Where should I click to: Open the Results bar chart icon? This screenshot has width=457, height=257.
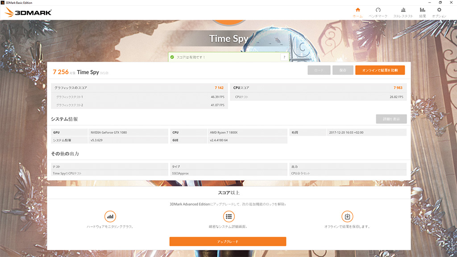pos(422,10)
